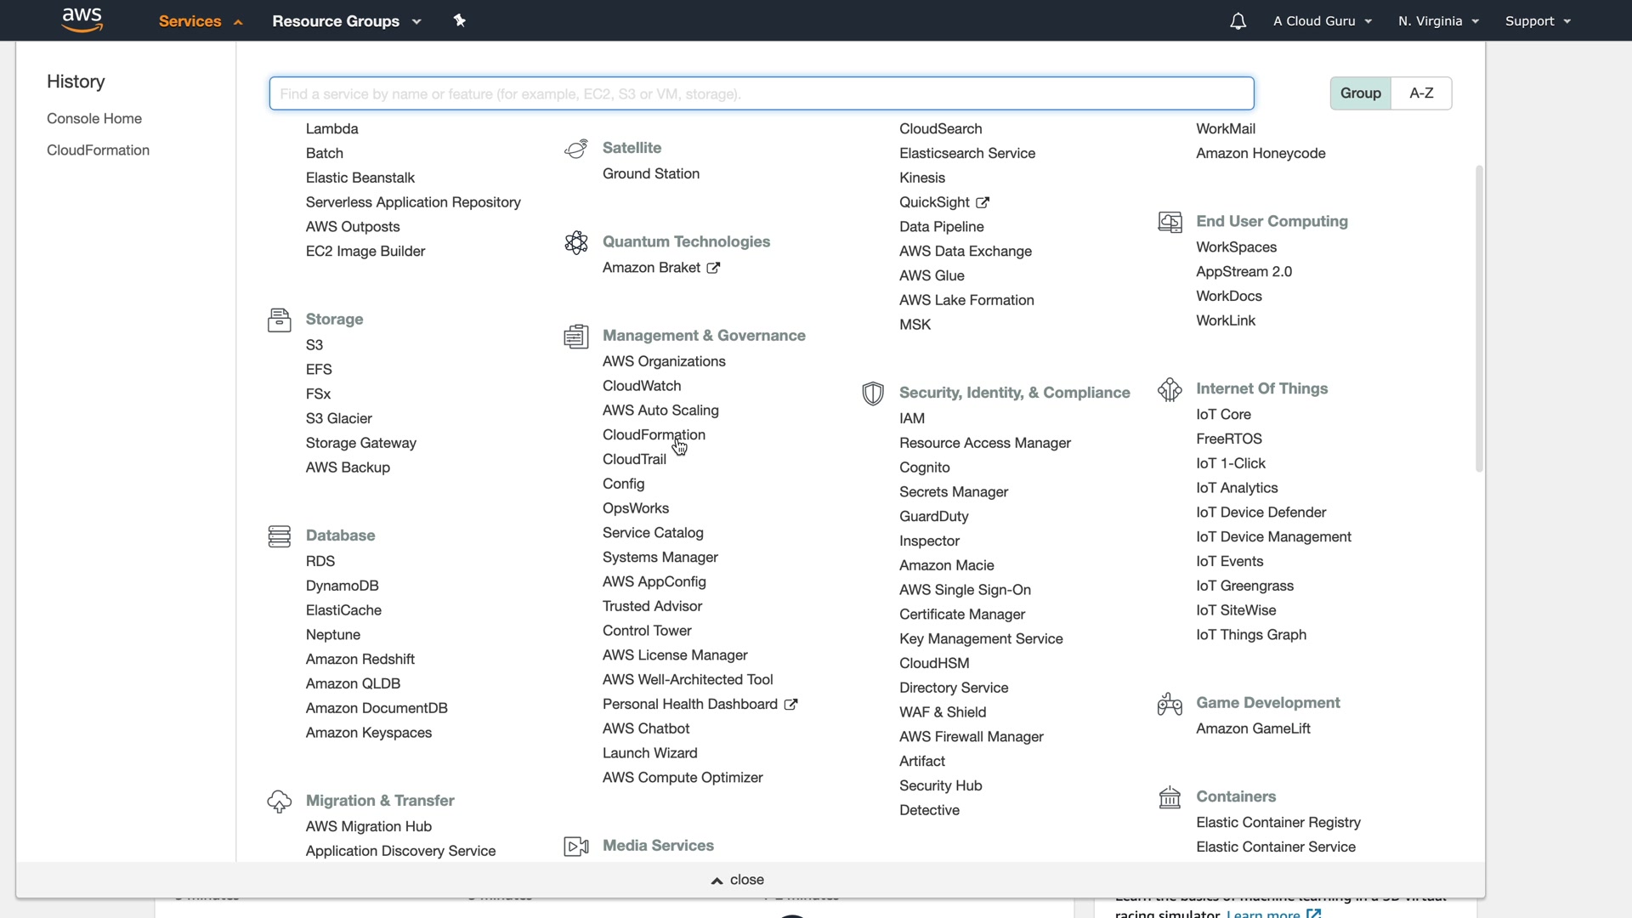This screenshot has height=918, width=1632.
Task: Click the Game Development controller icon
Action: tap(1170, 704)
